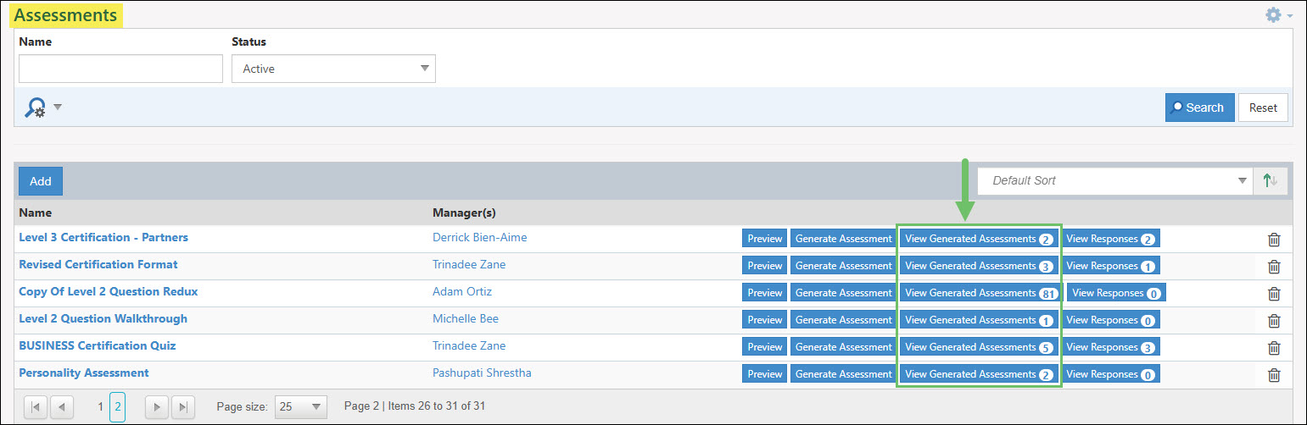The height and width of the screenshot is (425, 1307).
Task: Generate Assessment for Revised Certification Format
Action: 844,266
